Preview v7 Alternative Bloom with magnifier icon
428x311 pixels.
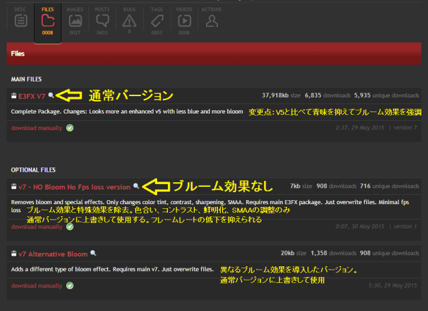94,253
